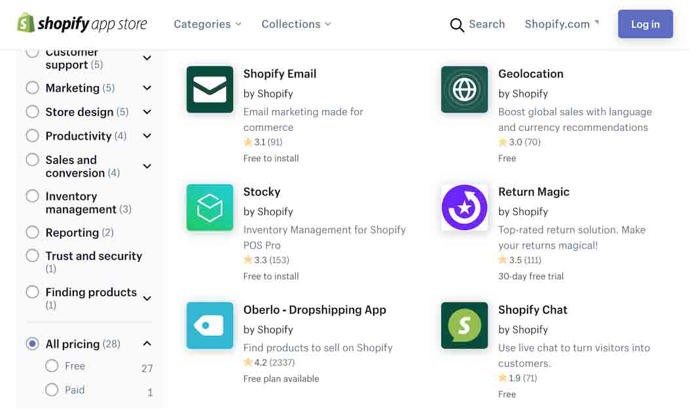Screen dimensions: 690x410
Task: Collapse the All pricing section chevron
Action: click(x=147, y=343)
